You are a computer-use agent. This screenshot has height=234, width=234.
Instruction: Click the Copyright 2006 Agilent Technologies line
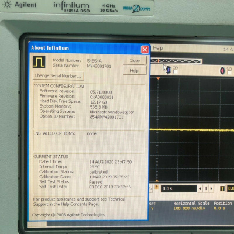point(68,215)
